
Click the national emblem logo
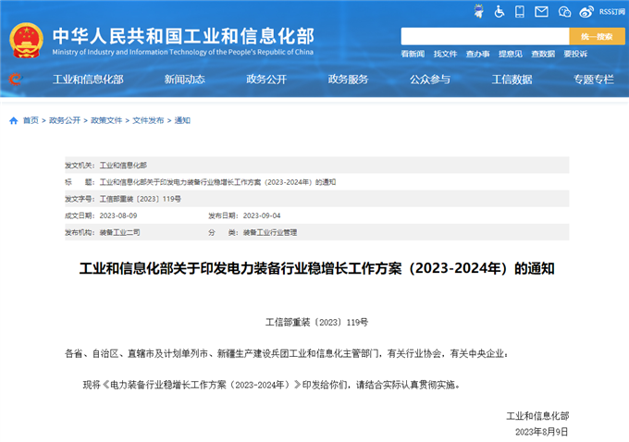(26, 40)
